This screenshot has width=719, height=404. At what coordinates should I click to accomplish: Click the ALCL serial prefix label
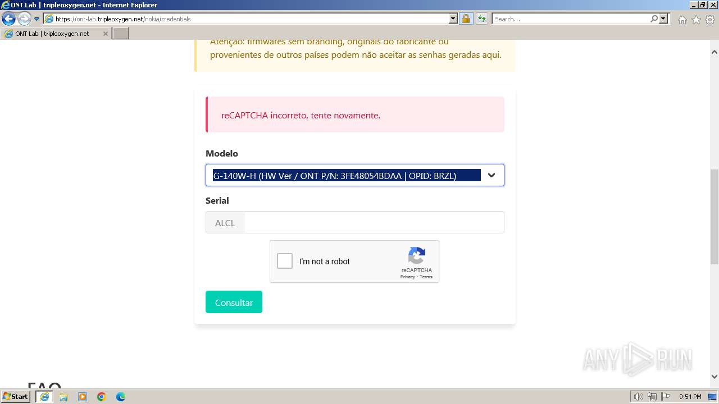pyautogui.click(x=225, y=222)
